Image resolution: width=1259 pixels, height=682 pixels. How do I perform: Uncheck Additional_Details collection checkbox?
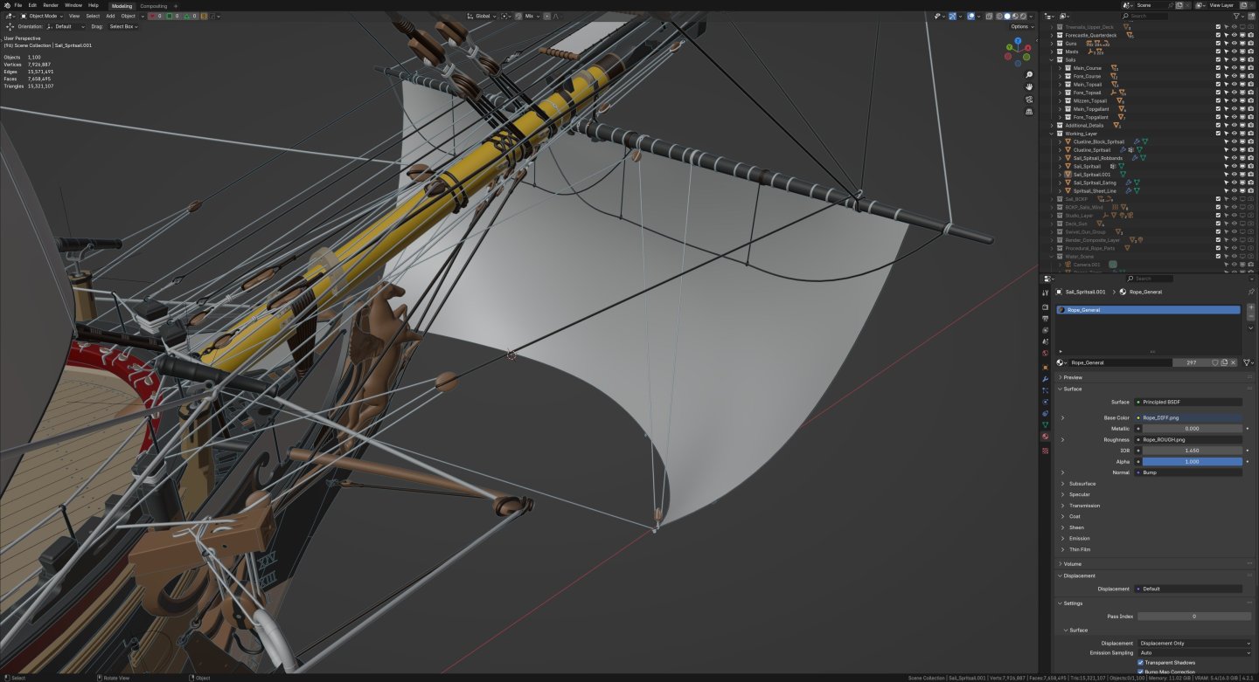click(x=1218, y=125)
